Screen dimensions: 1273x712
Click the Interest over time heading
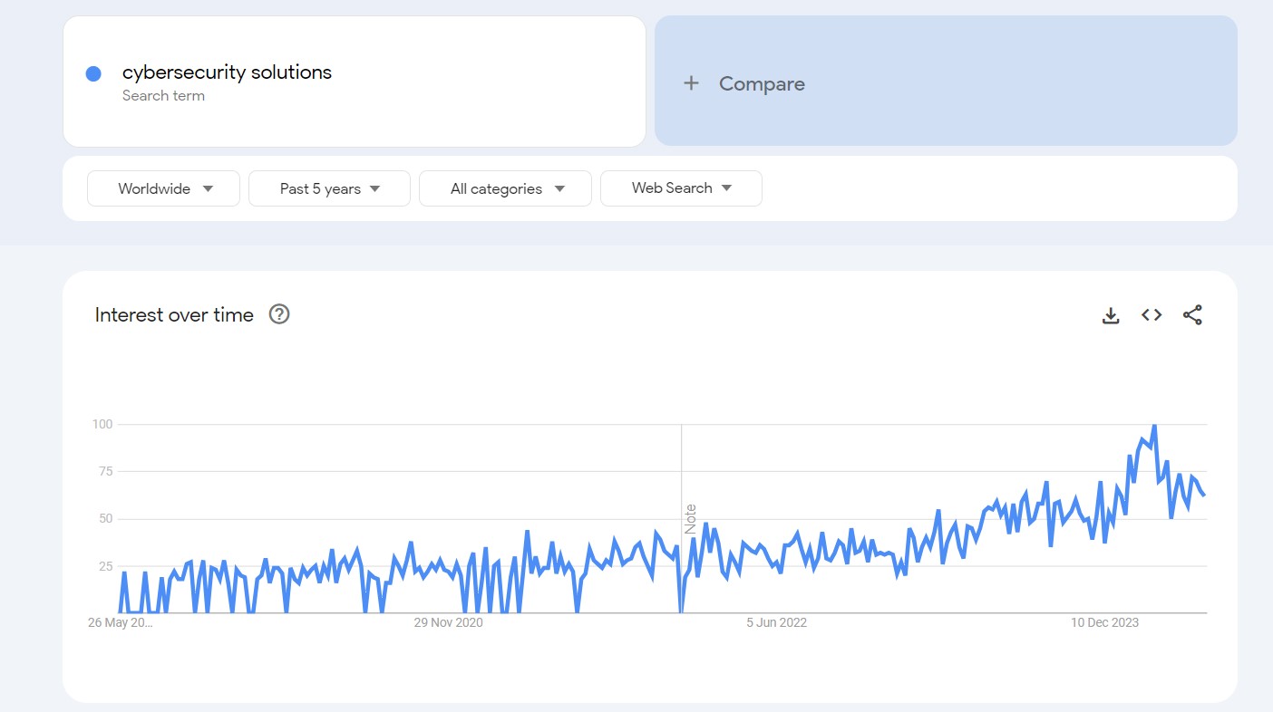(174, 315)
